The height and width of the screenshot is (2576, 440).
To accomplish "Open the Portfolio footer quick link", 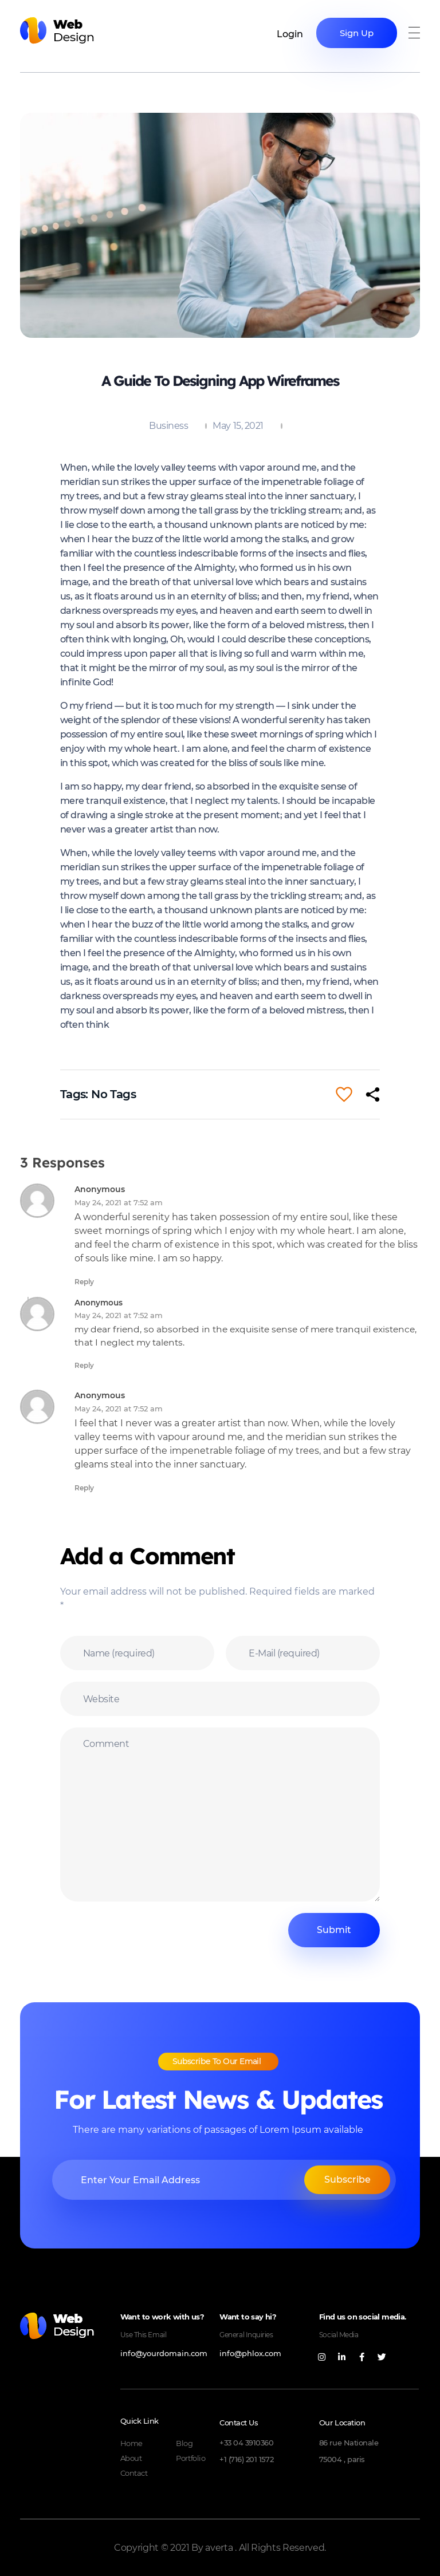I will coord(190,2458).
